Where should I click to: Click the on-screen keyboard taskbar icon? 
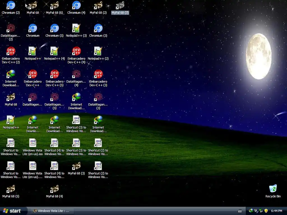240,211
